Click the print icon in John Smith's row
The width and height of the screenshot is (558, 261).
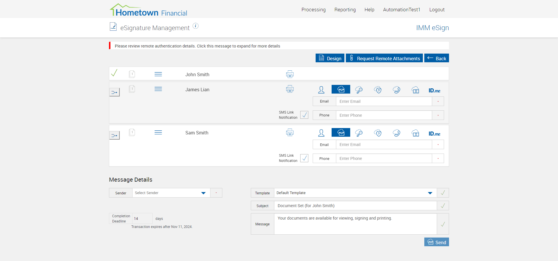click(x=290, y=74)
